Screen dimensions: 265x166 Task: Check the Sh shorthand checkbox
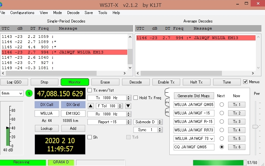click(x=89, y=137)
